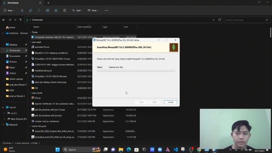The width and height of the screenshot is (272, 153).
Task: Open Microsoft Store taskbar icon
Action: [x=136, y=150]
